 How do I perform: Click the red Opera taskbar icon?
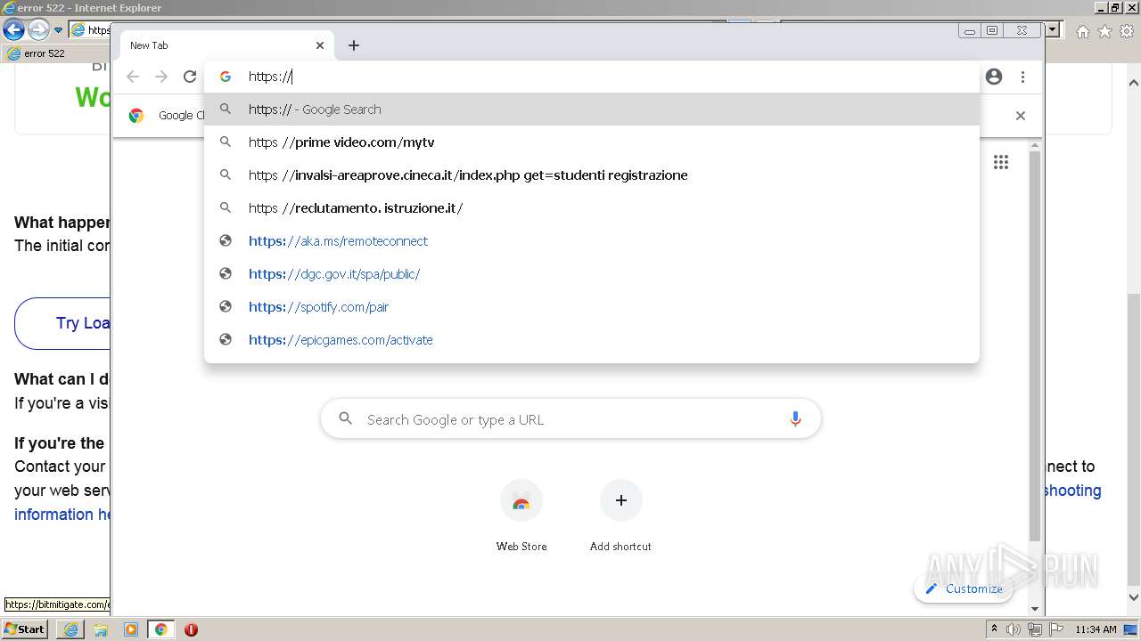click(191, 629)
